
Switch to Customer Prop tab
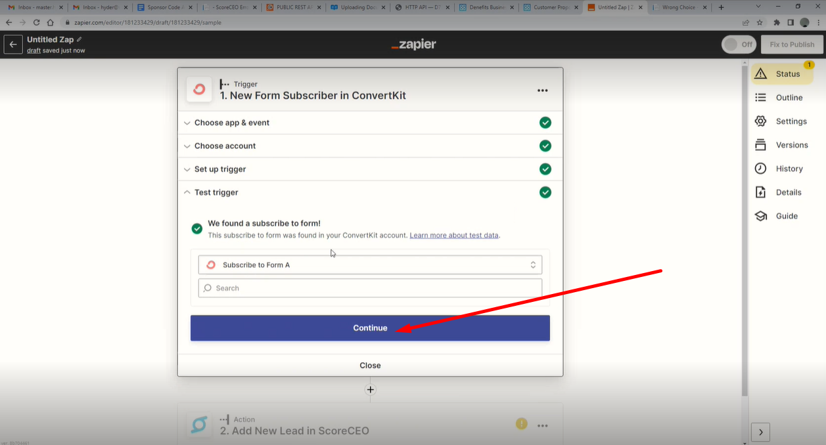click(x=550, y=7)
